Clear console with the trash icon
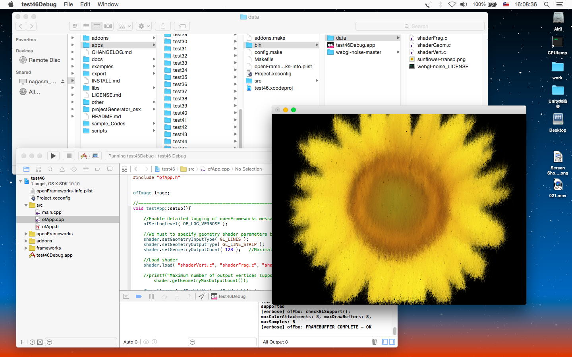Image resolution: width=572 pixels, height=357 pixels. coord(374,342)
